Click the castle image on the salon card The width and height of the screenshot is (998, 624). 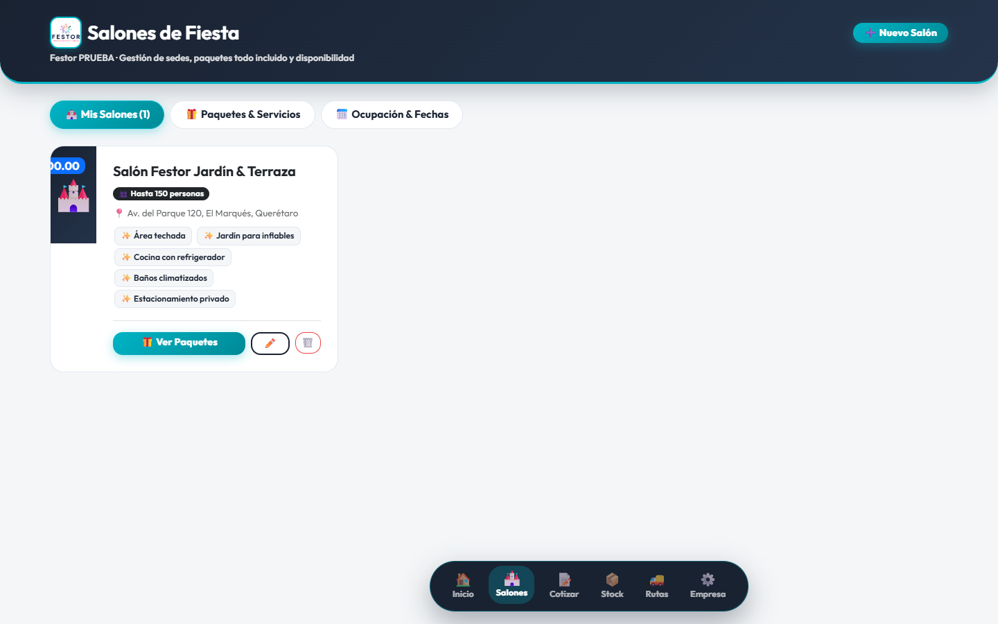click(x=73, y=196)
